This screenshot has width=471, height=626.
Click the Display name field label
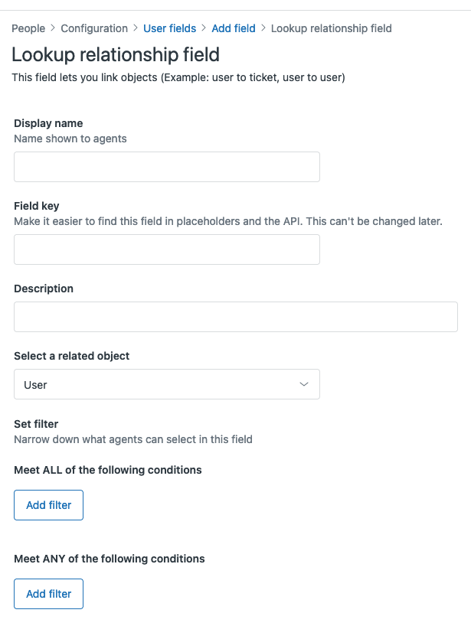[x=48, y=123]
